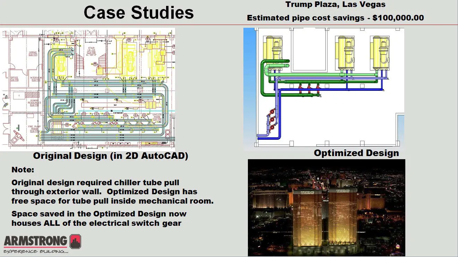
Task: Select the estimated pipe cost savings text
Action: click(x=335, y=18)
